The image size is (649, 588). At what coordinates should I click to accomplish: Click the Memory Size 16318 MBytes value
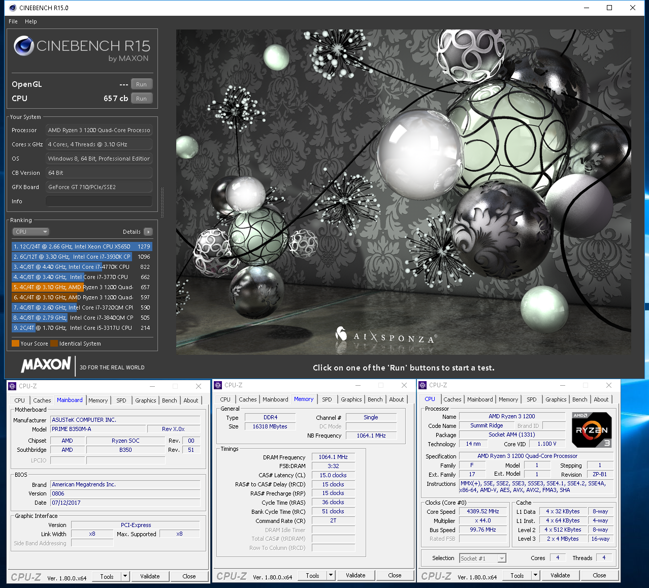point(270,426)
